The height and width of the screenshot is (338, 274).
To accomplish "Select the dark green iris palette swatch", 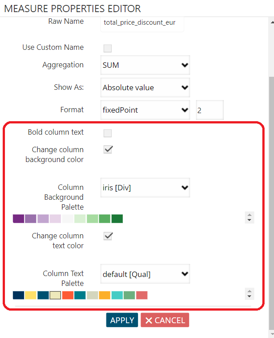I will [117, 219].
